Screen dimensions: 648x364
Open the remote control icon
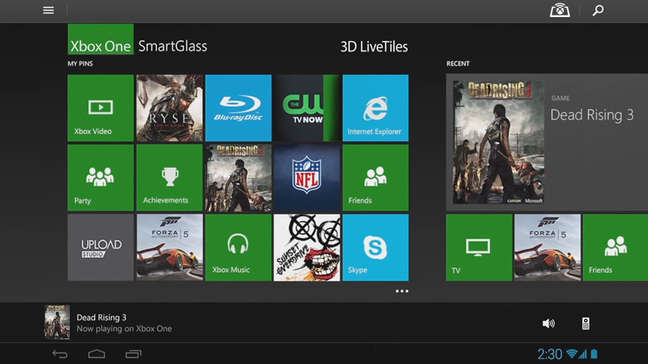pyautogui.click(x=586, y=323)
